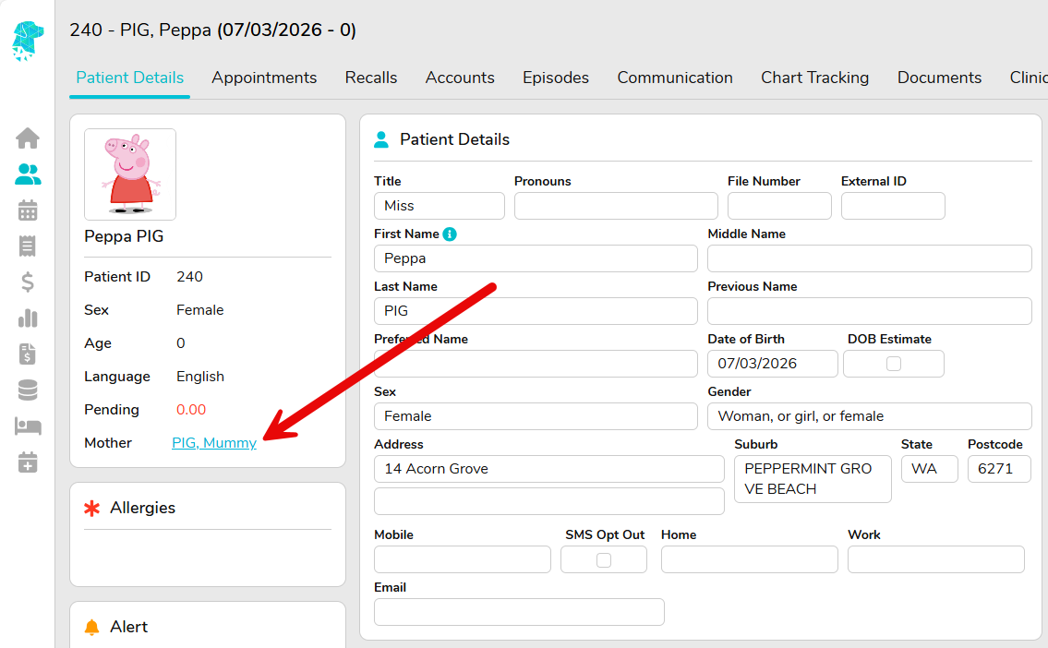Open the dollar sign billing icon
This screenshot has width=1048, height=648.
[28, 282]
